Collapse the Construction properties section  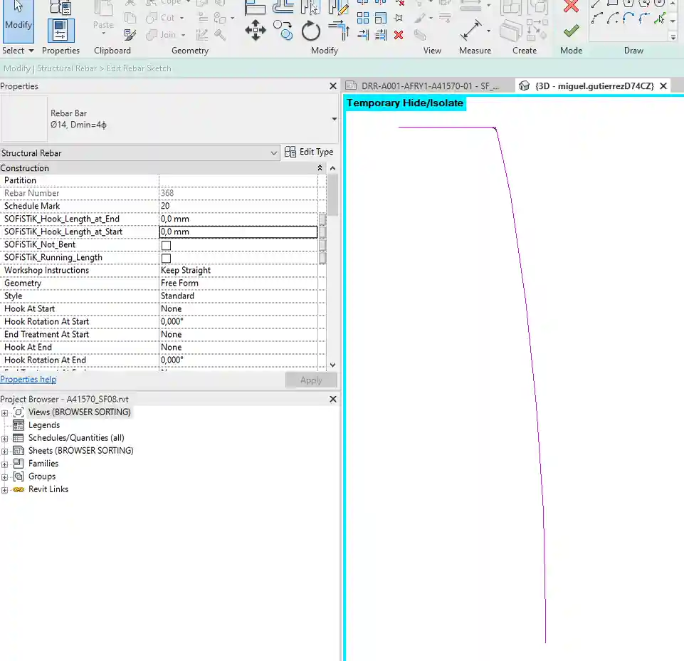pyautogui.click(x=320, y=168)
